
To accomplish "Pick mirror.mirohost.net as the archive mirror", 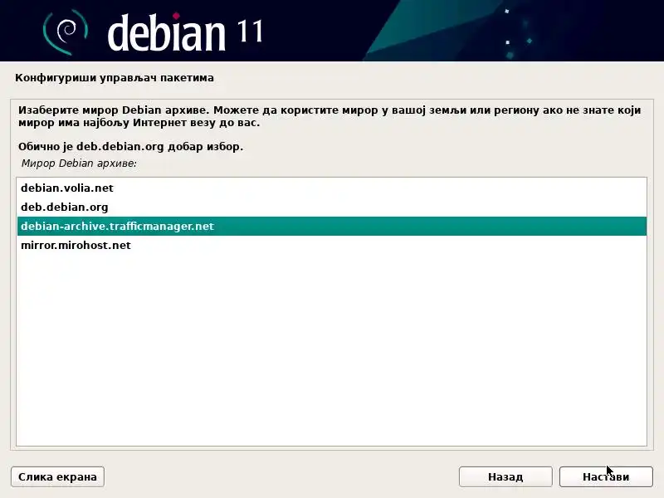I will [331, 245].
